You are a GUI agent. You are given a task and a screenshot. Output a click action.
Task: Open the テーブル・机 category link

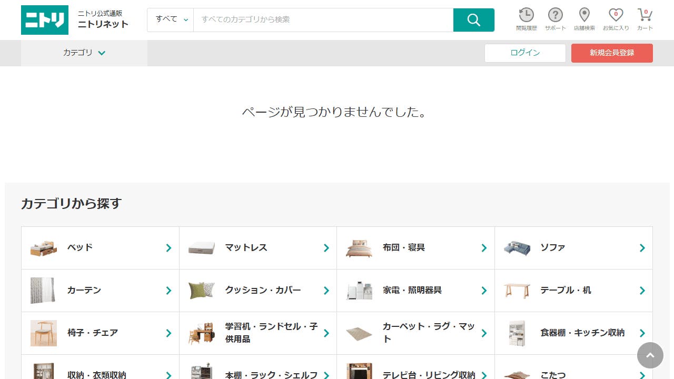tap(574, 291)
